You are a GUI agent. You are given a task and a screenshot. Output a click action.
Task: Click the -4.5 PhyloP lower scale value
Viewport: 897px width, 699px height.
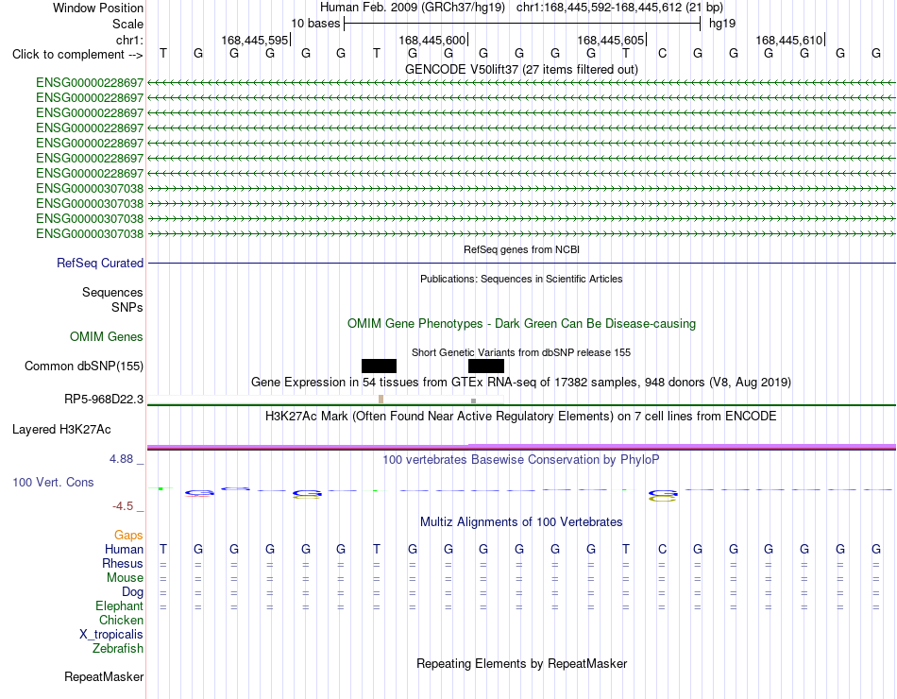click(x=123, y=506)
